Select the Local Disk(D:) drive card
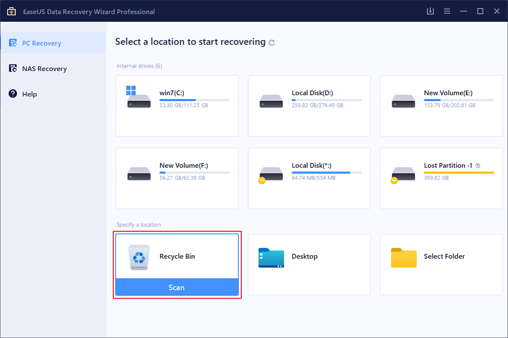 click(x=309, y=106)
